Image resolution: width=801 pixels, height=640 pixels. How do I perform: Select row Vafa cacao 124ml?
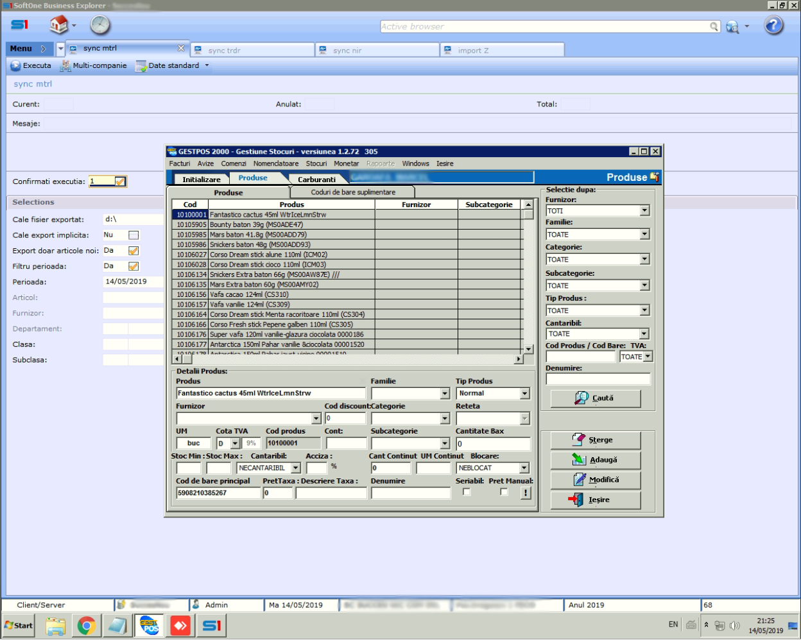click(x=348, y=295)
